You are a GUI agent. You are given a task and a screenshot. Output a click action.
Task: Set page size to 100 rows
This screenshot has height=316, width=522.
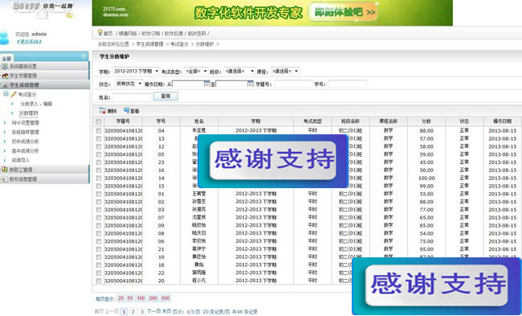pyautogui.click(x=141, y=298)
